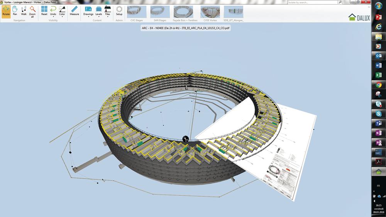Open Adobe Acrobat from the taskbar
The image size is (386, 217).
378,162
